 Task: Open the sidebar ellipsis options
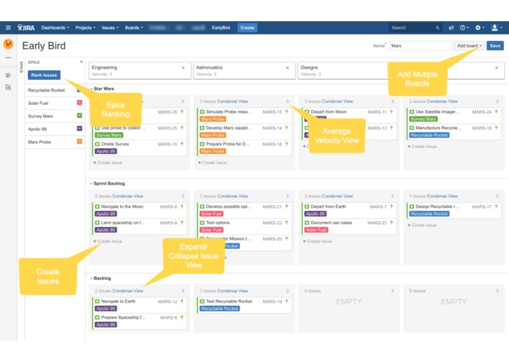(x=8, y=57)
